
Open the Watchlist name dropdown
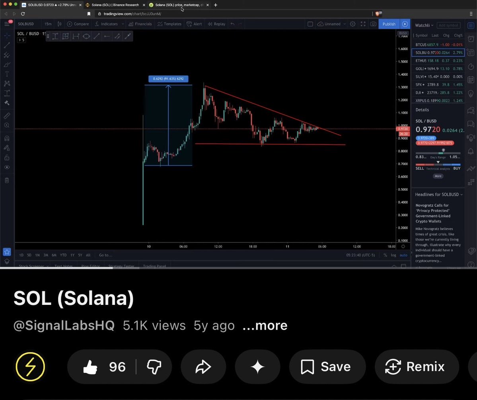[x=424, y=25]
